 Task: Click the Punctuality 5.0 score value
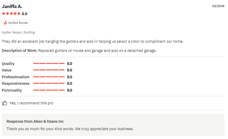click(70, 90)
